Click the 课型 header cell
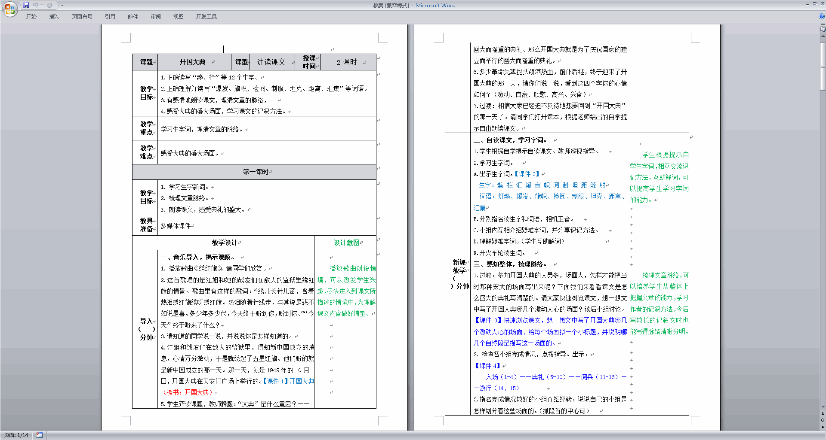Image resolution: width=826 pixels, height=440 pixels. click(x=241, y=62)
